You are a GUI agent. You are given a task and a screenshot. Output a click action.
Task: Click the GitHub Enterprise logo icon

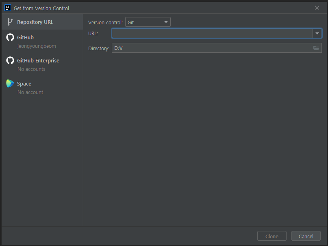click(10, 60)
